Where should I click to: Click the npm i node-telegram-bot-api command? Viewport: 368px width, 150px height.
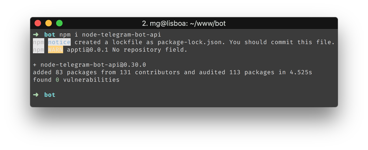pos(110,35)
